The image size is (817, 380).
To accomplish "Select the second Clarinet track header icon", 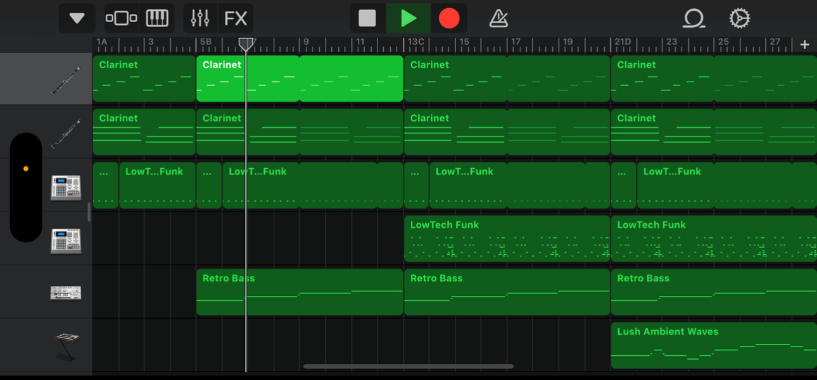I will [66, 133].
